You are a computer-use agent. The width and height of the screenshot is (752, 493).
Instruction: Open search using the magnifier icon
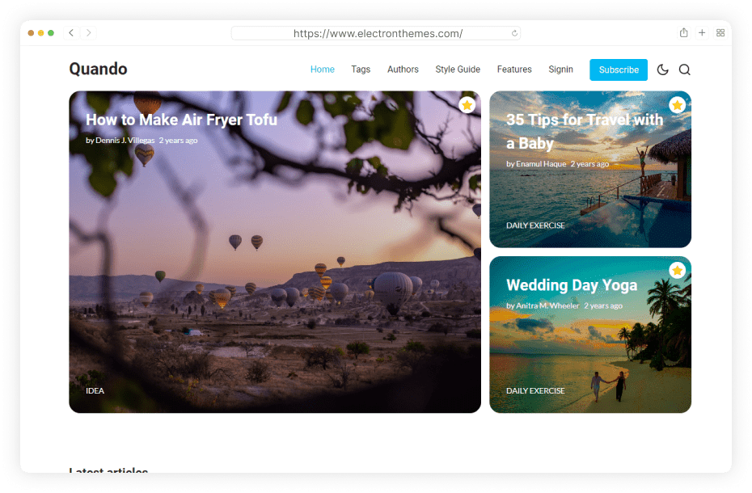coord(685,70)
